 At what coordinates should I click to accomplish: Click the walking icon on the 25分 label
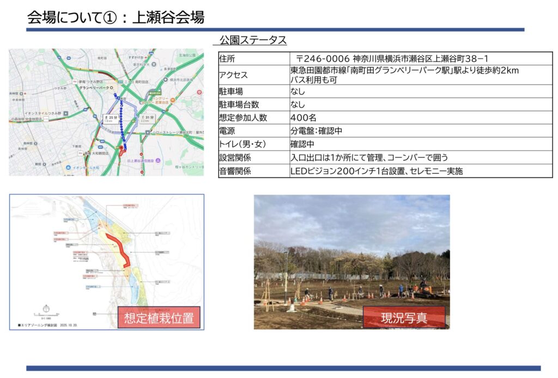pyautogui.click(x=106, y=116)
